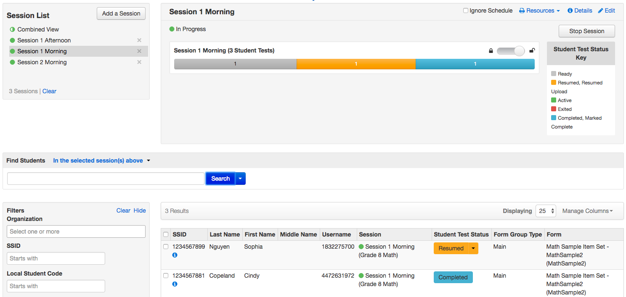Select Session 2 Morning in the list
The image size is (626, 297).
coord(42,62)
